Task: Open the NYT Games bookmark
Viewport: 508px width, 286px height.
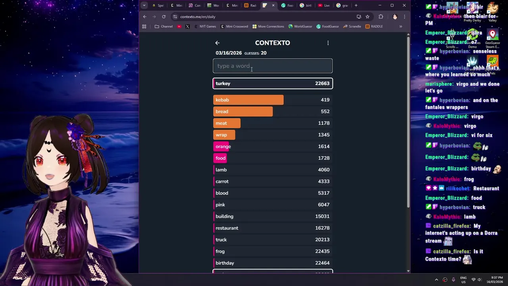Action: 205,27
